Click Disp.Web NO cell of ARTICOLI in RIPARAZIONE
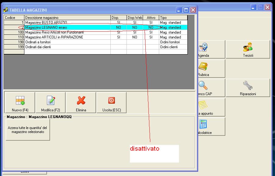The height and width of the screenshot is (176, 275). coord(135,37)
